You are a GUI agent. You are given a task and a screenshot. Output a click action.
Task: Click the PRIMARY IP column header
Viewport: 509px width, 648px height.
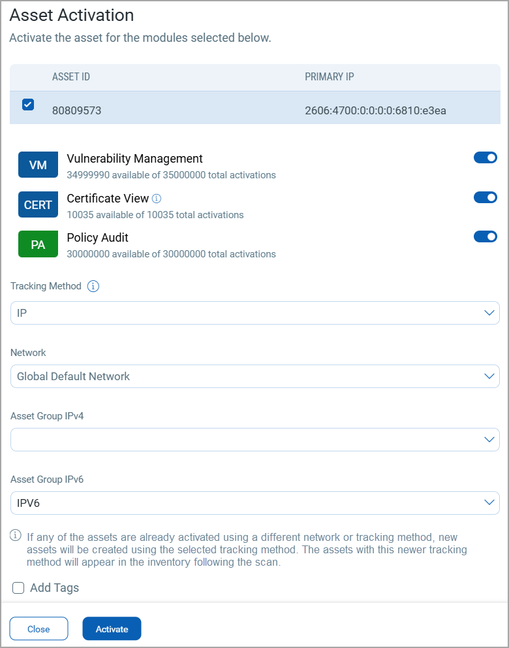330,77
